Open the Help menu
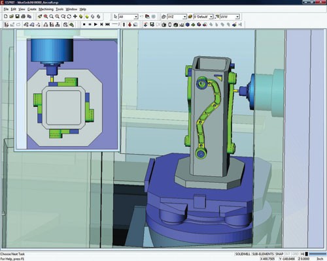 click(x=83, y=9)
